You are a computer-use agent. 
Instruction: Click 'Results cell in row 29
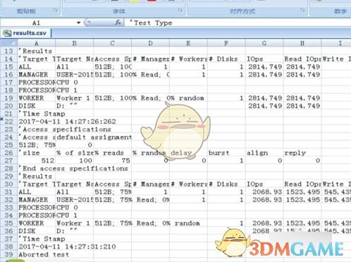37,176
